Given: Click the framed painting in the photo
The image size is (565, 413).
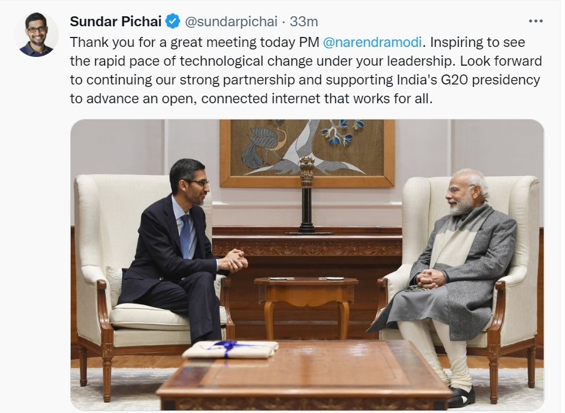Looking at the screenshot, I should pyautogui.click(x=307, y=153).
